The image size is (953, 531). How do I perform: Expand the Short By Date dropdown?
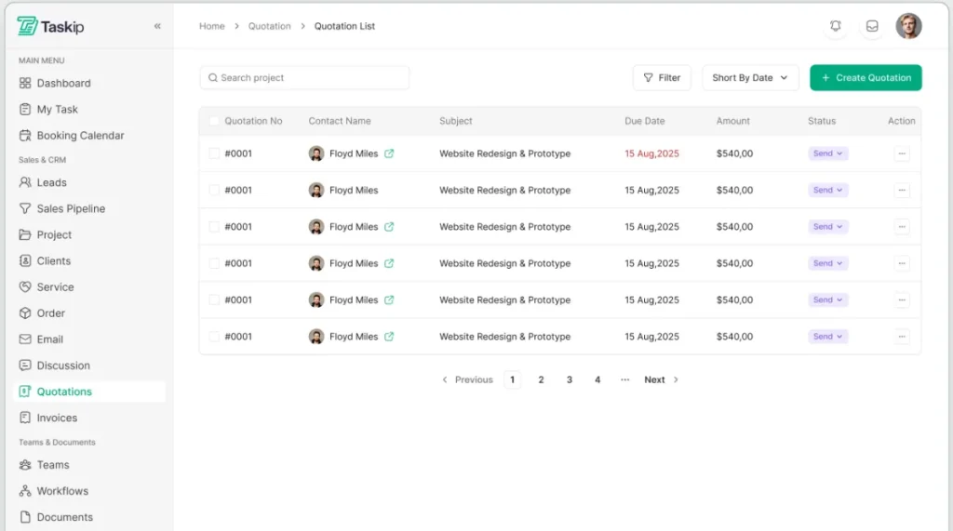750,78
